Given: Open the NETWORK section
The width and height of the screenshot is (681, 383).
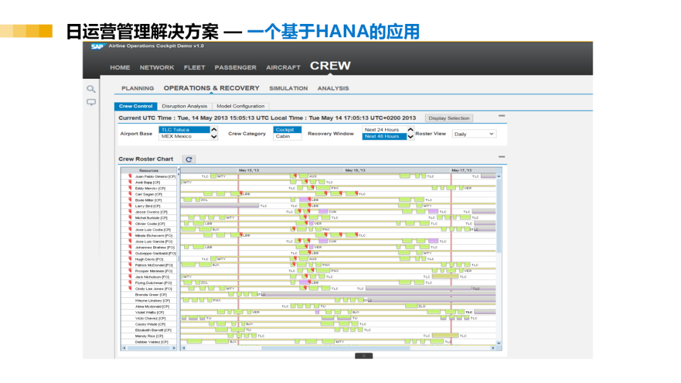Looking at the screenshot, I should tap(157, 67).
